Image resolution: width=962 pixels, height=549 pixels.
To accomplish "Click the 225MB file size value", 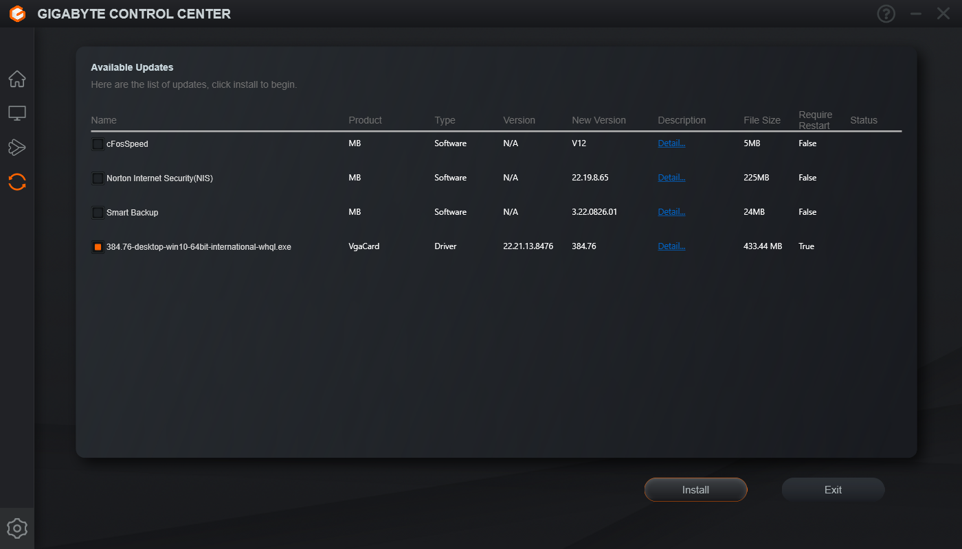I will coord(756,178).
